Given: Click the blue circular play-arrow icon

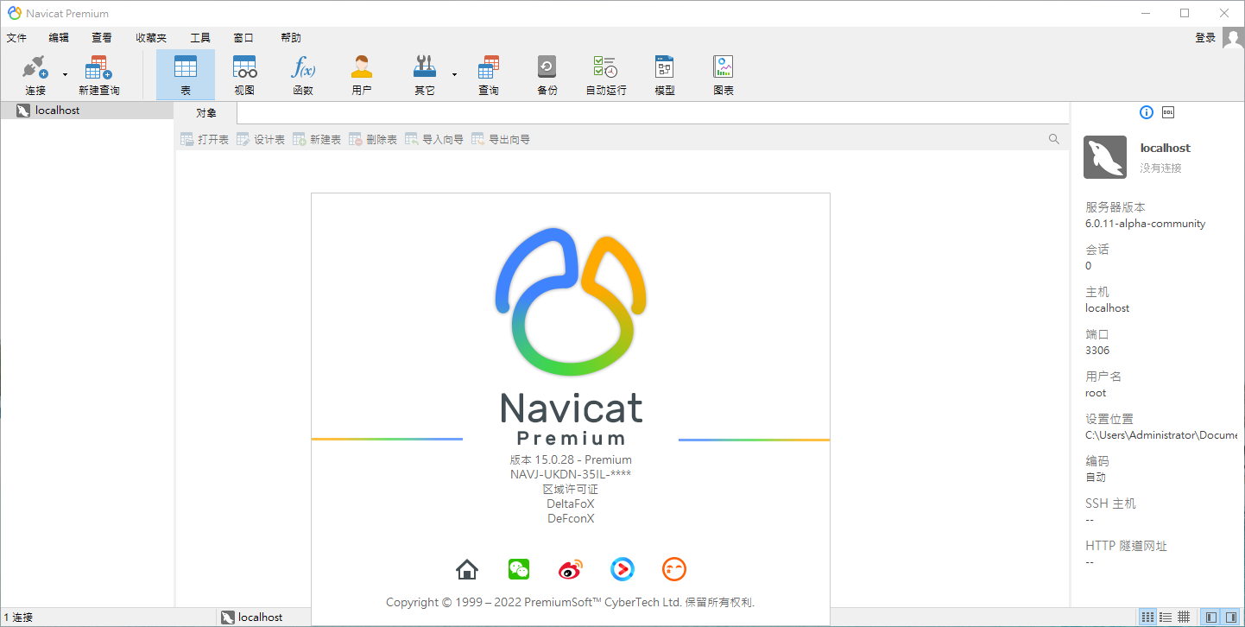Looking at the screenshot, I should click(622, 569).
